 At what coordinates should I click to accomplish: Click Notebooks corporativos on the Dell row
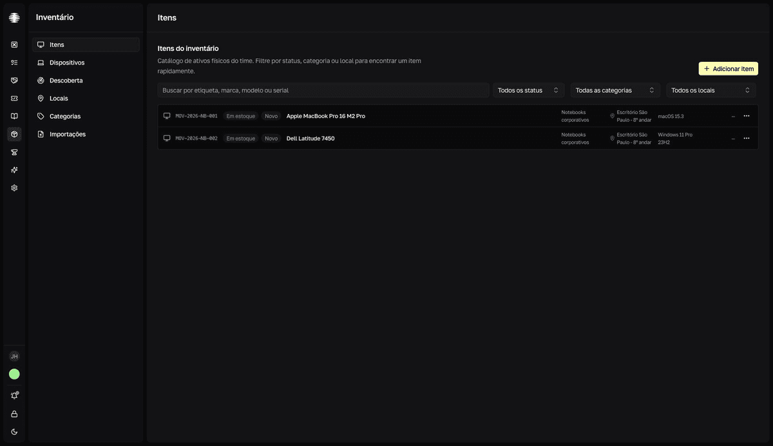(575, 139)
